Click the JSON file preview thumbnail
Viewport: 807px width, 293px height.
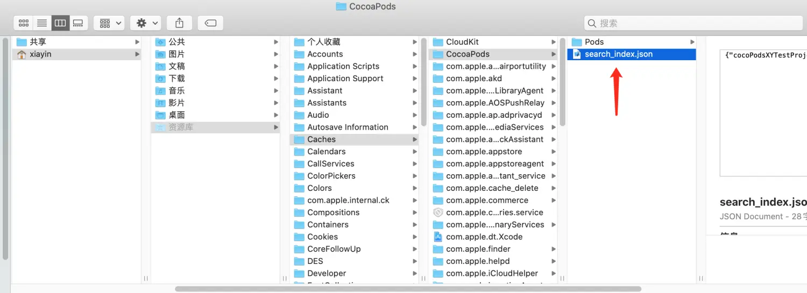click(x=764, y=113)
